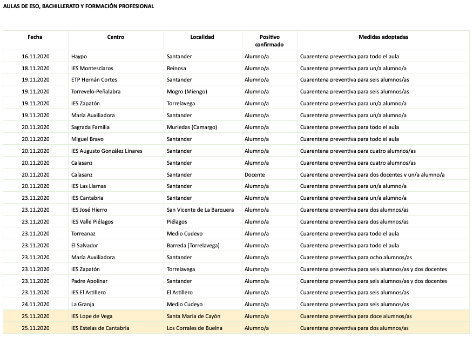Select the Haypo centro cell
This screenshot has height=337, width=473.
(x=79, y=56)
